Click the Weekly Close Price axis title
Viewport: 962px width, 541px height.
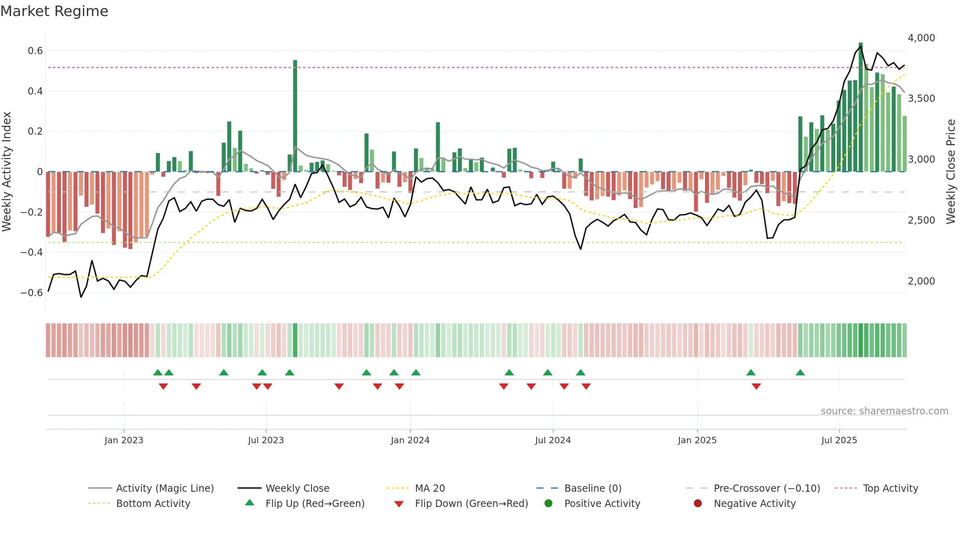(951, 172)
